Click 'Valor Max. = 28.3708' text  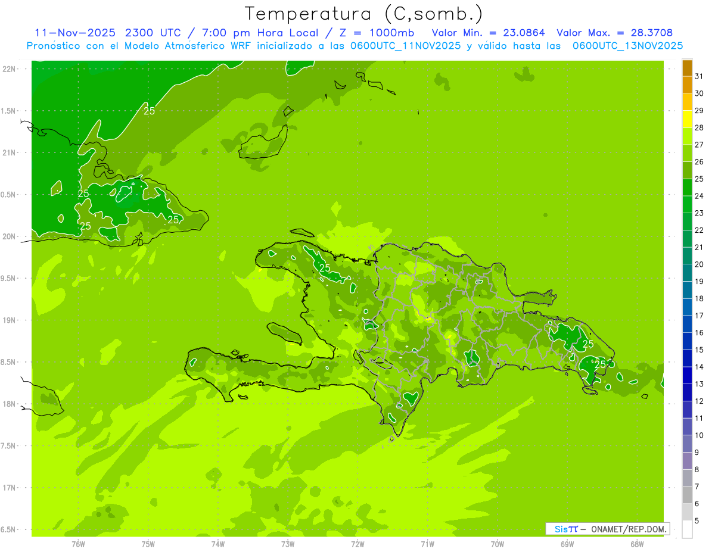coord(615,33)
